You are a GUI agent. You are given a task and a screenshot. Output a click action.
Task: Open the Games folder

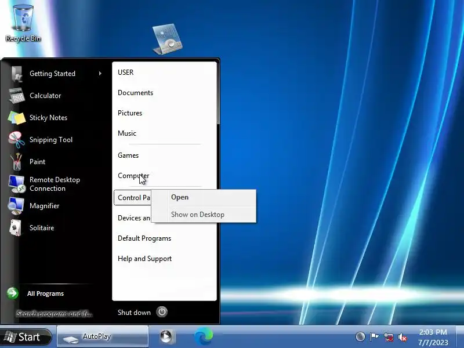tap(128, 155)
